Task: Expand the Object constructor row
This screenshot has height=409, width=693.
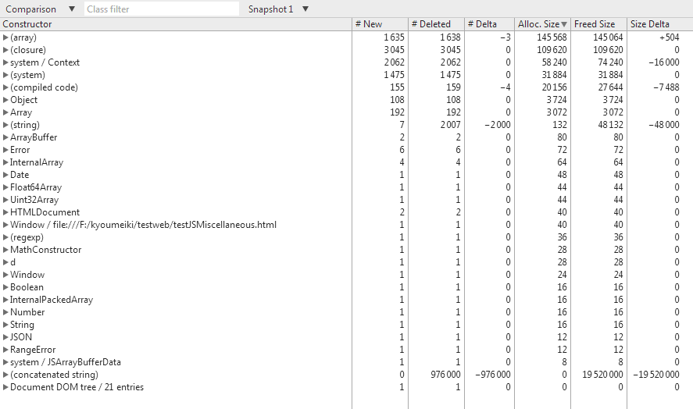Action: [5, 100]
